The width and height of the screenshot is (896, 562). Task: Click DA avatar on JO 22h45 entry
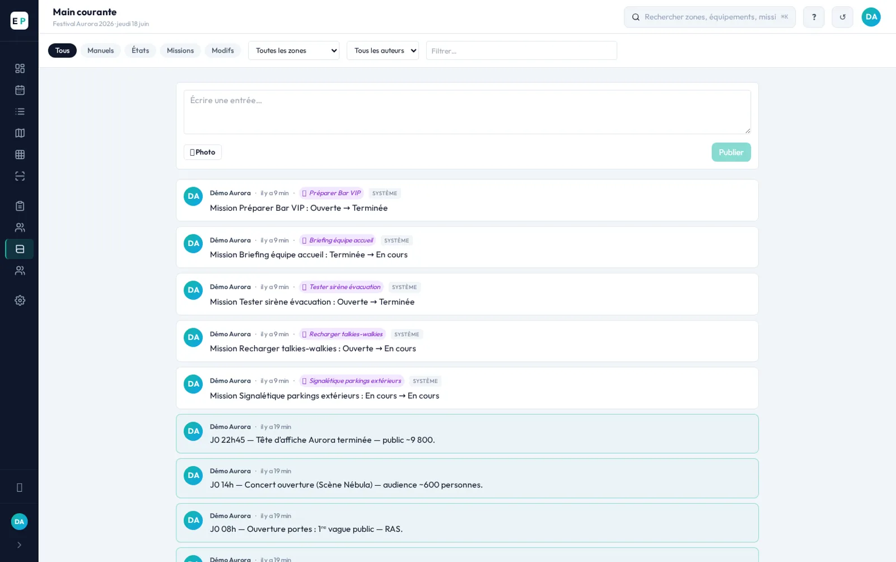coord(193,431)
